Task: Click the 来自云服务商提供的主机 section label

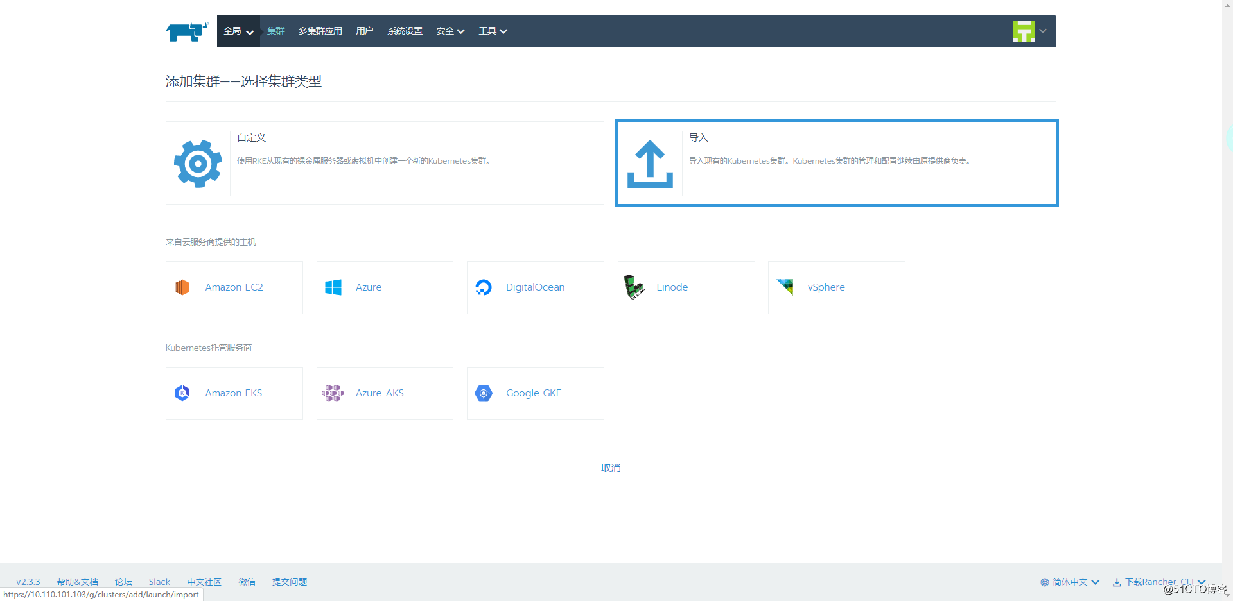Action: [x=211, y=242]
